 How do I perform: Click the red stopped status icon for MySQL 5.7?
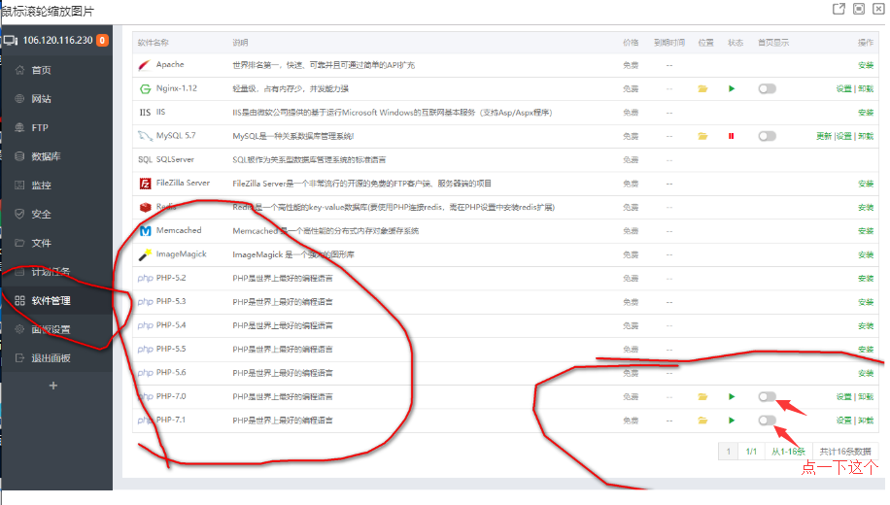point(731,136)
